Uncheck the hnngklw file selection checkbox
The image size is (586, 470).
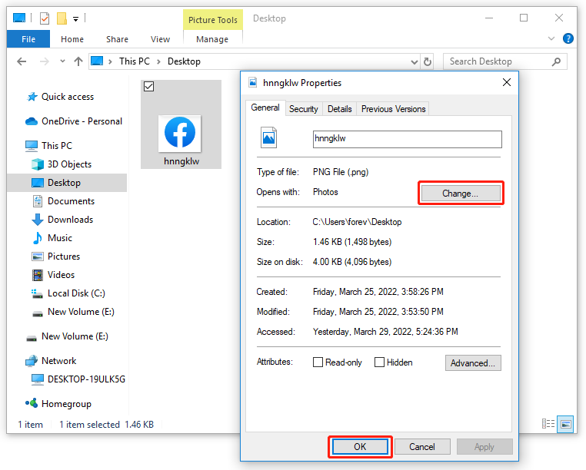[148, 87]
